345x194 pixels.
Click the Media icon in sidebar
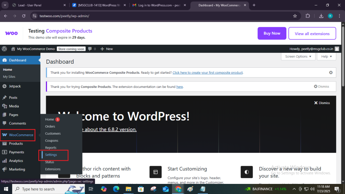(5, 106)
